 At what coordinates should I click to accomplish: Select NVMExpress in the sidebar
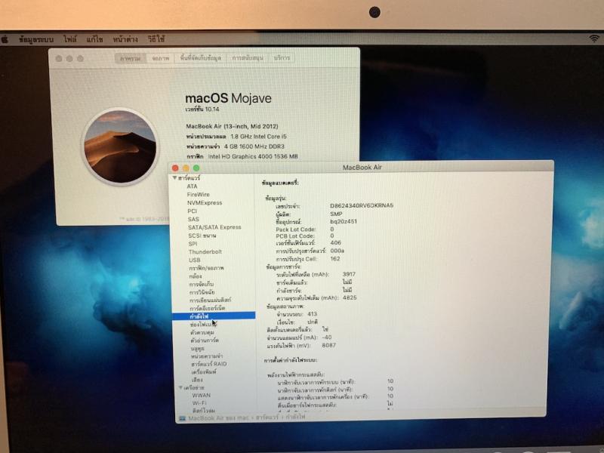[x=205, y=202]
